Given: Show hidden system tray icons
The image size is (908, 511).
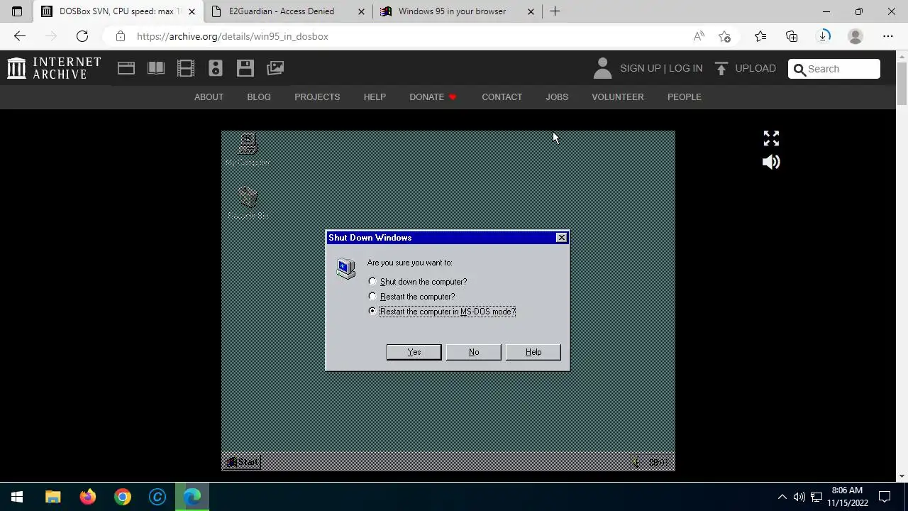Looking at the screenshot, I should pos(782,497).
